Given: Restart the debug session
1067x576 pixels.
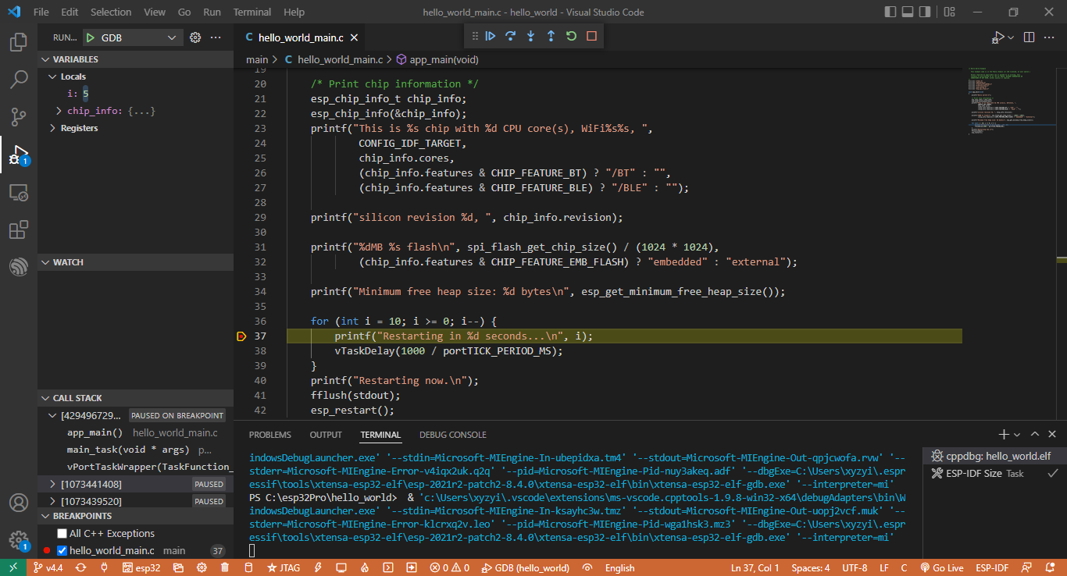Looking at the screenshot, I should 571,36.
